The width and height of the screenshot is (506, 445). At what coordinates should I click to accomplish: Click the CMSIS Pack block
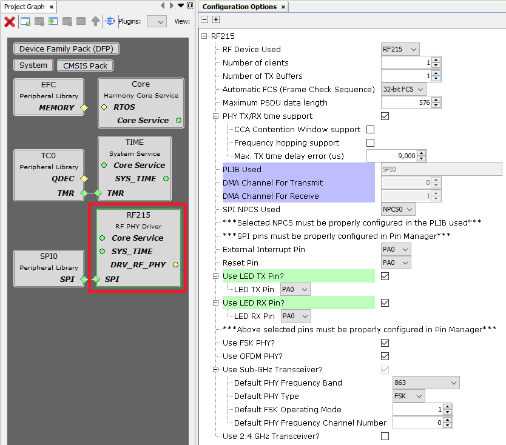click(x=85, y=65)
